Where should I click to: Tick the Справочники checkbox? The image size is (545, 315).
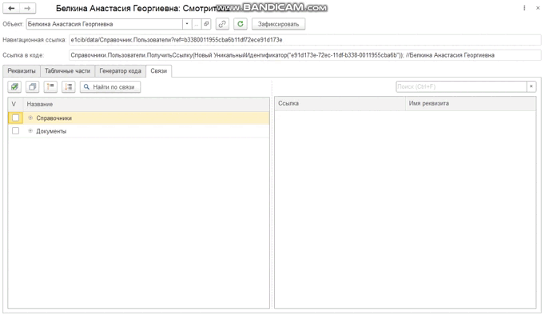(x=16, y=118)
